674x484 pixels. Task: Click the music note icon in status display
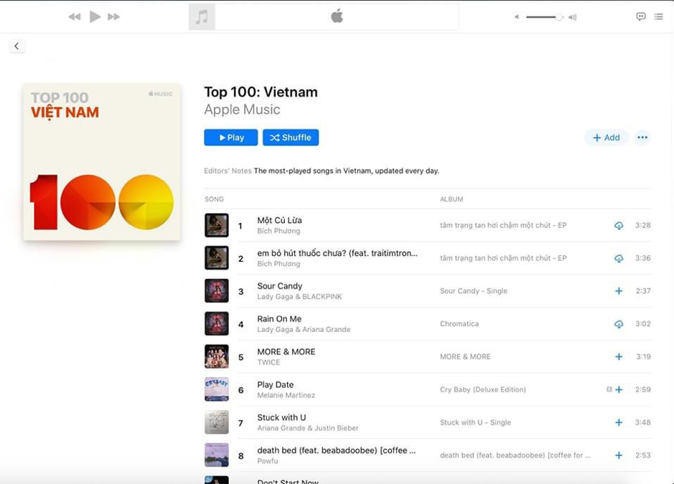[201, 16]
